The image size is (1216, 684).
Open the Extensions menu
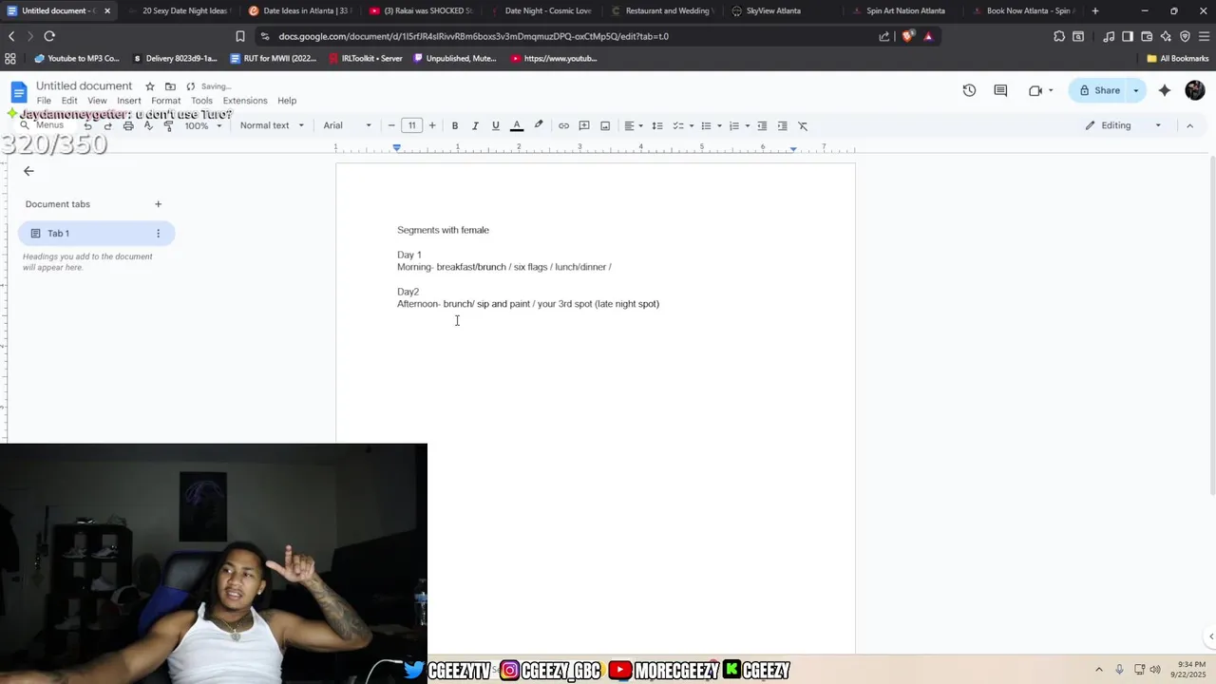245,101
